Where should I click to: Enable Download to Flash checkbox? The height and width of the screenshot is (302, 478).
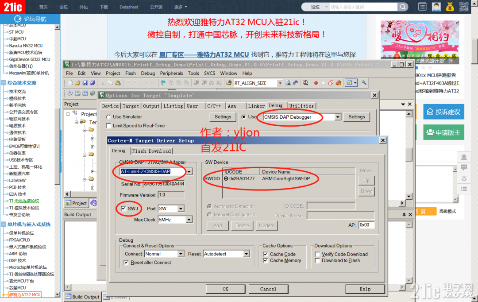(317, 260)
